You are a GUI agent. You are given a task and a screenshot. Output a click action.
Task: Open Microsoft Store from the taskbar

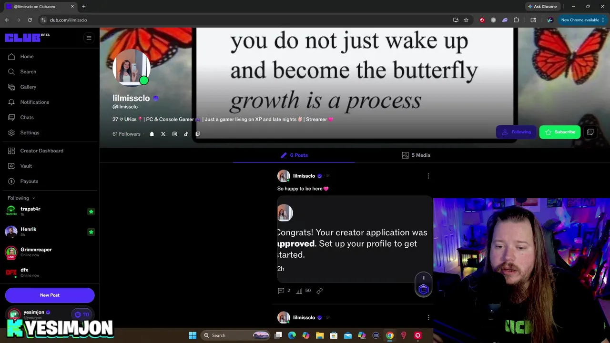[x=334, y=335]
